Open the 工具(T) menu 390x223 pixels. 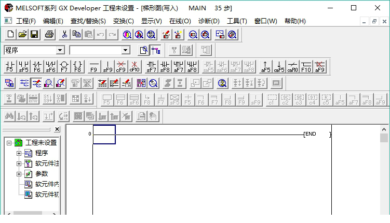237,21
